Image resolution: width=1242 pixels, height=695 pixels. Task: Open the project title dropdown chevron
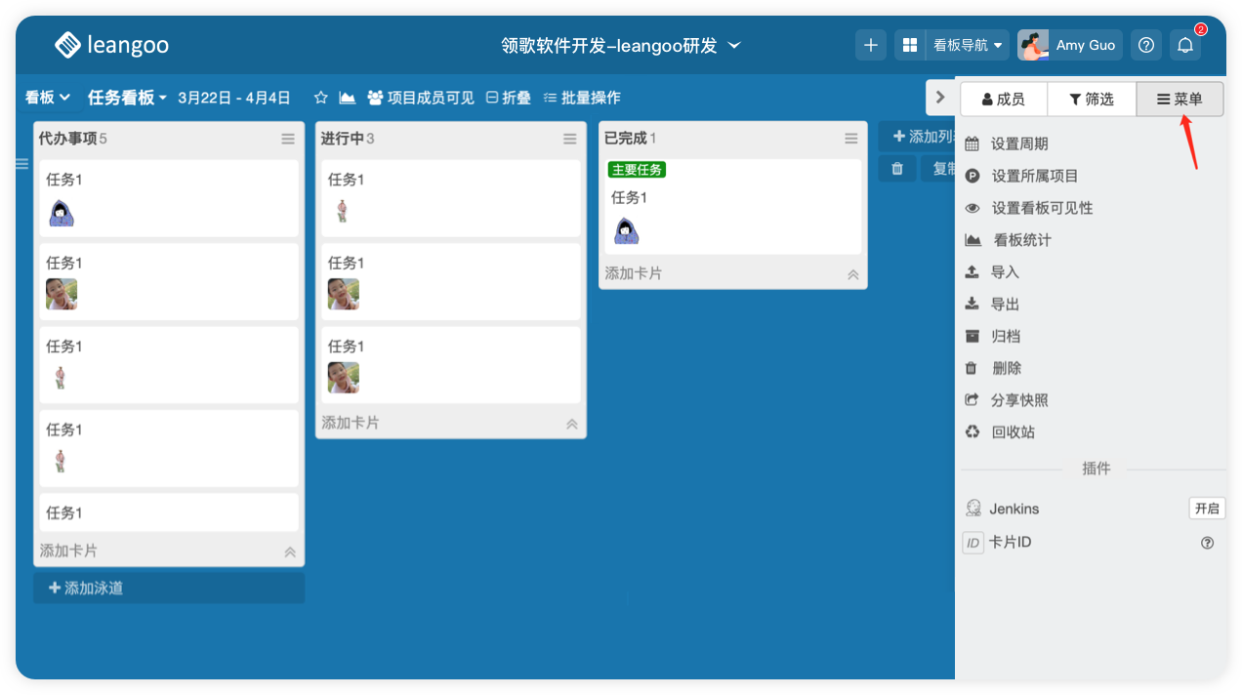pyautogui.click(x=735, y=45)
